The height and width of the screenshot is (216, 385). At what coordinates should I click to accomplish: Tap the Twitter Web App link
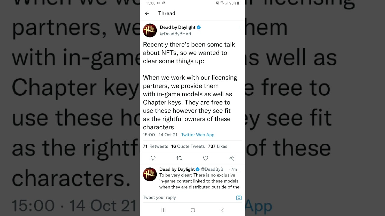[x=198, y=135]
